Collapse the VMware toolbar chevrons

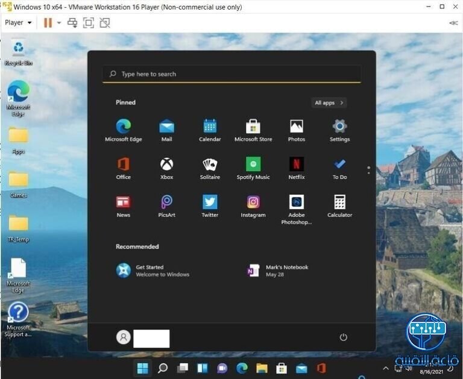coord(453,23)
